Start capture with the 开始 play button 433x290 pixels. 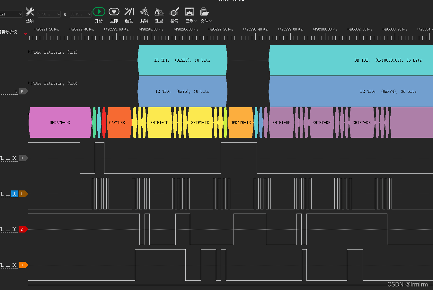[99, 12]
